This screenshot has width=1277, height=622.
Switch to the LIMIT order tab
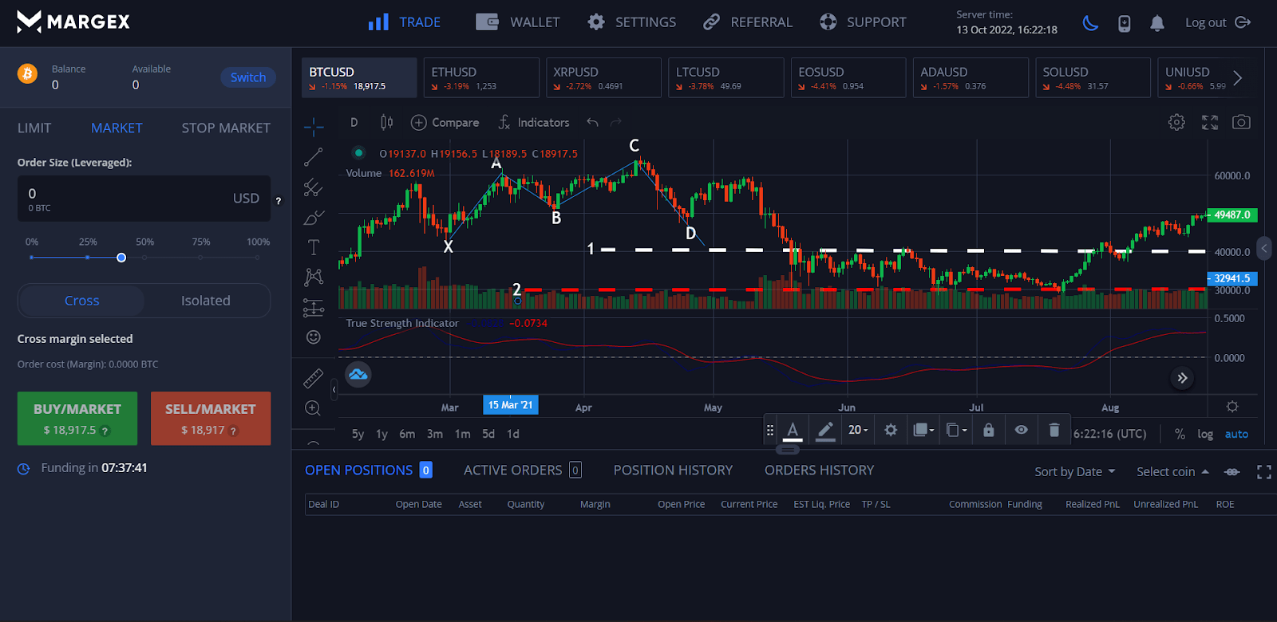tap(34, 128)
